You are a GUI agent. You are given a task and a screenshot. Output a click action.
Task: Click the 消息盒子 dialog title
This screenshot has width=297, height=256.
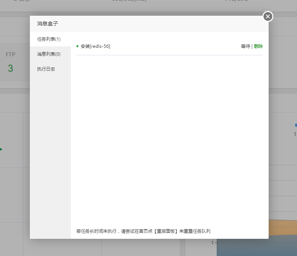[x=47, y=24]
